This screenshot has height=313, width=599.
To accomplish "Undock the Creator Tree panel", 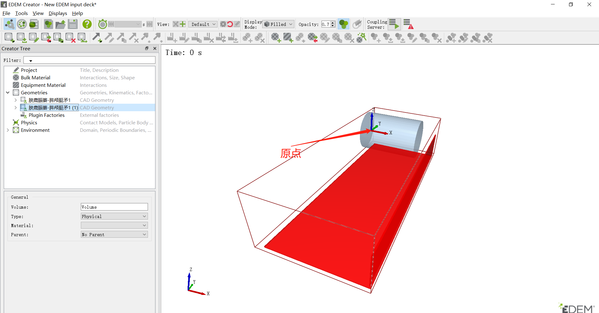I will coord(147,48).
